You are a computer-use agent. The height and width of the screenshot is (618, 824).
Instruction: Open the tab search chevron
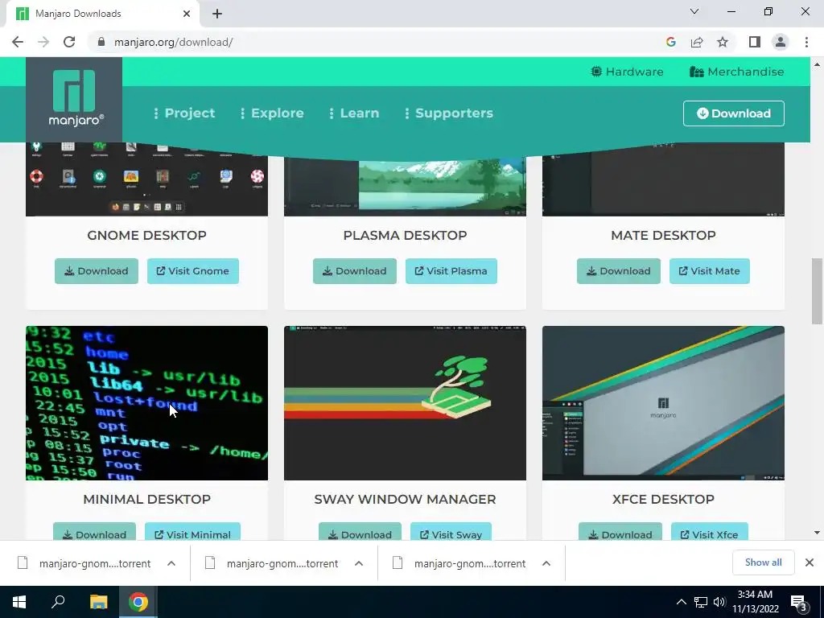694,11
